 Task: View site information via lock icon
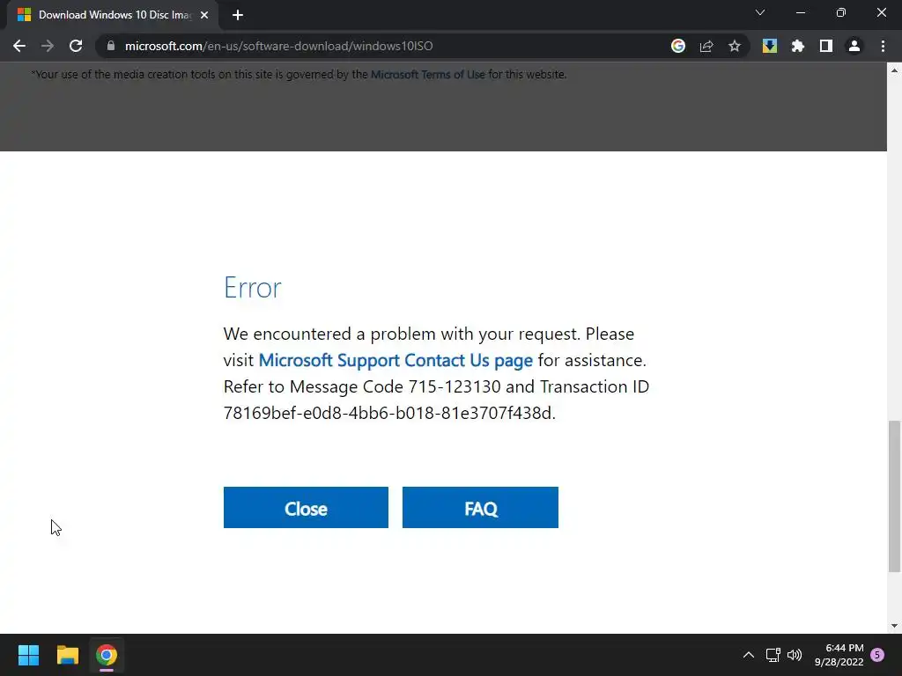(x=110, y=46)
